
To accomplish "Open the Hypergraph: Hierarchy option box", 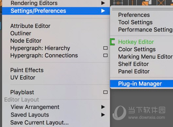I will pyautogui.click(x=105, y=48).
